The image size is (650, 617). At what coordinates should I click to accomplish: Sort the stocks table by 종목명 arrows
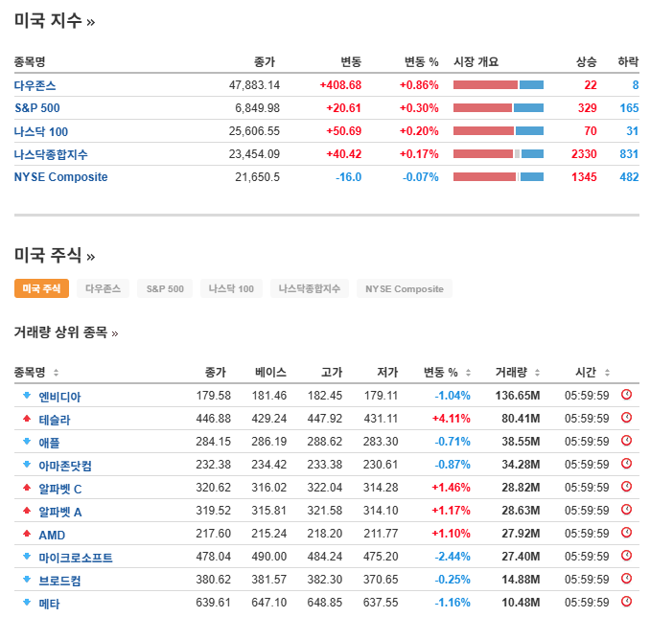(x=56, y=373)
